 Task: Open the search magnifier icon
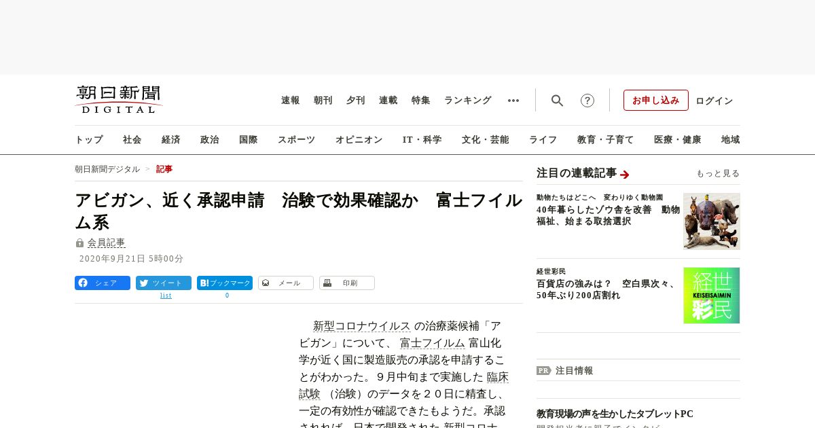tap(558, 101)
